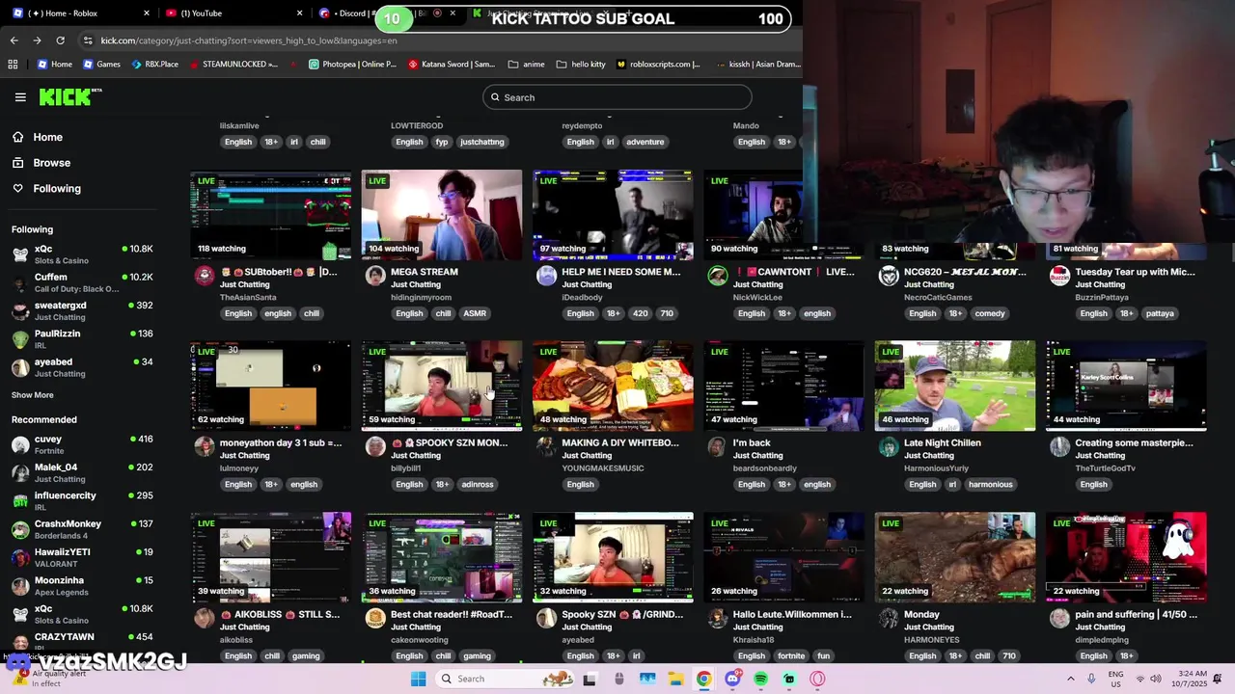Open MAKING A DIY WHITEBOARD stream thumbnail
The width and height of the screenshot is (1235, 694).
coord(613,386)
